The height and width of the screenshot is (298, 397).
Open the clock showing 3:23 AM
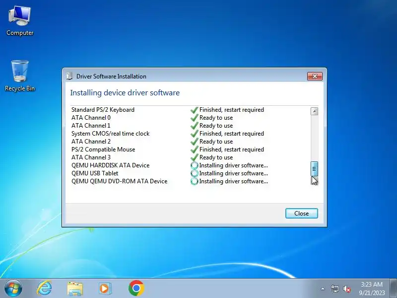click(x=372, y=289)
